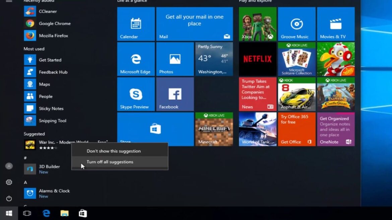Select "Turn off all suggestions"
This screenshot has width=392, height=220.
(110, 162)
